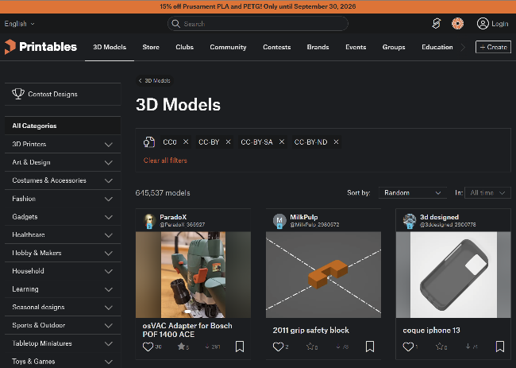Screen dimensions: 516x368
Task: Rate the osVAC Adapter model star
Action: (181, 347)
